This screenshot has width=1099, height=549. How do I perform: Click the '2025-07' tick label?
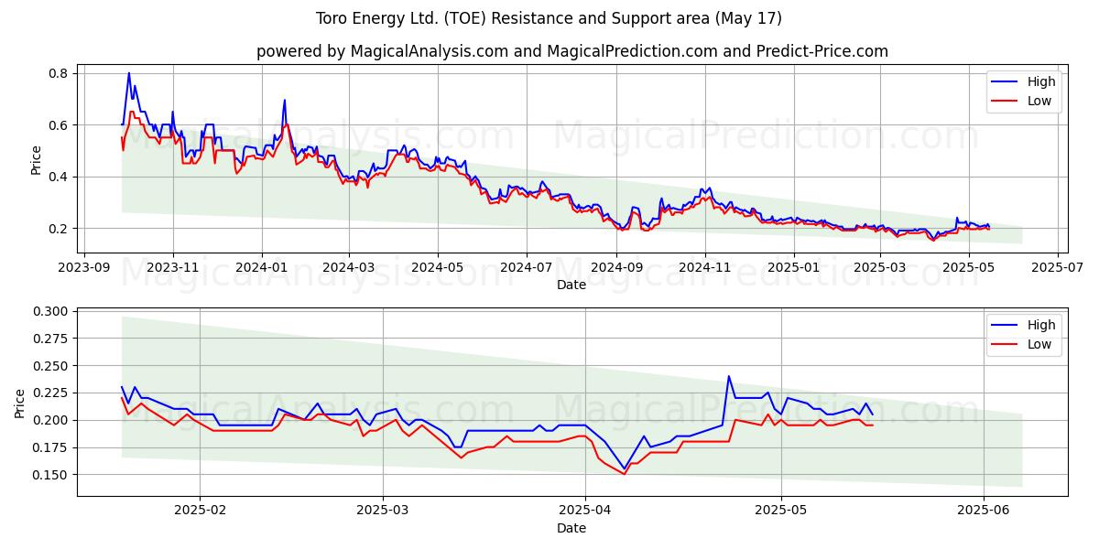tap(1056, 267)
